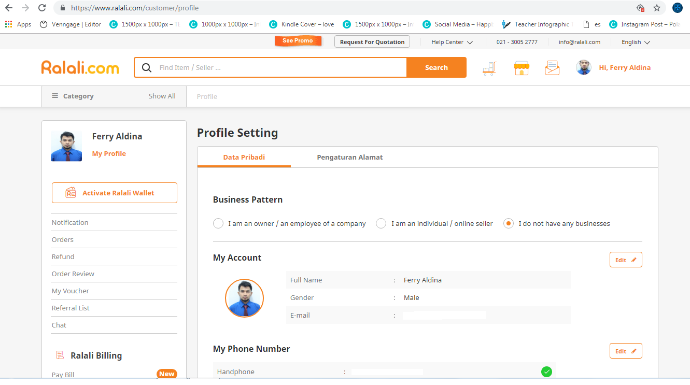
Task: Open the Venngage | Editor bookmark
Action: coord(71,24)
